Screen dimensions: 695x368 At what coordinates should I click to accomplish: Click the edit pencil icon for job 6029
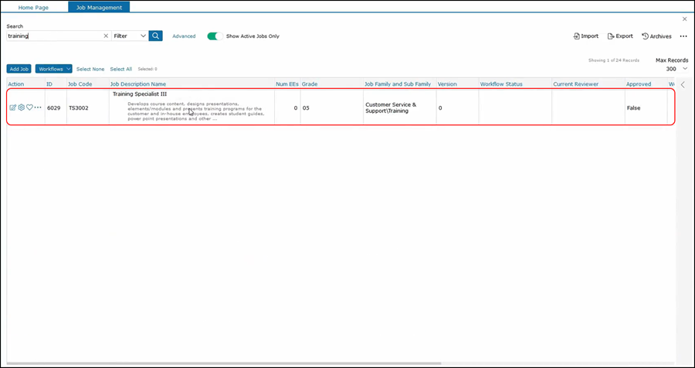click(12, 107)
